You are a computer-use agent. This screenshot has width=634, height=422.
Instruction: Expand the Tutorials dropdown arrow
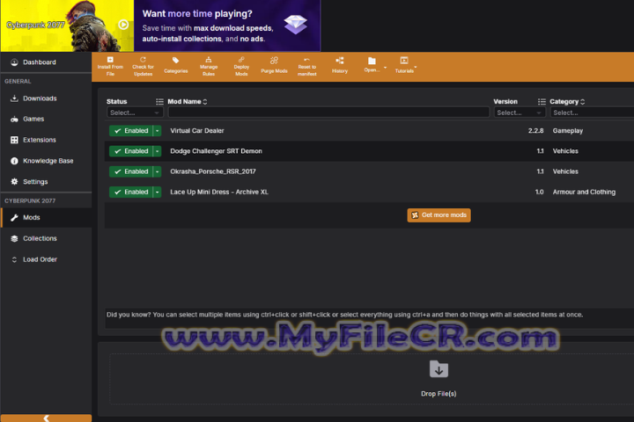click(x=416, y=68)
